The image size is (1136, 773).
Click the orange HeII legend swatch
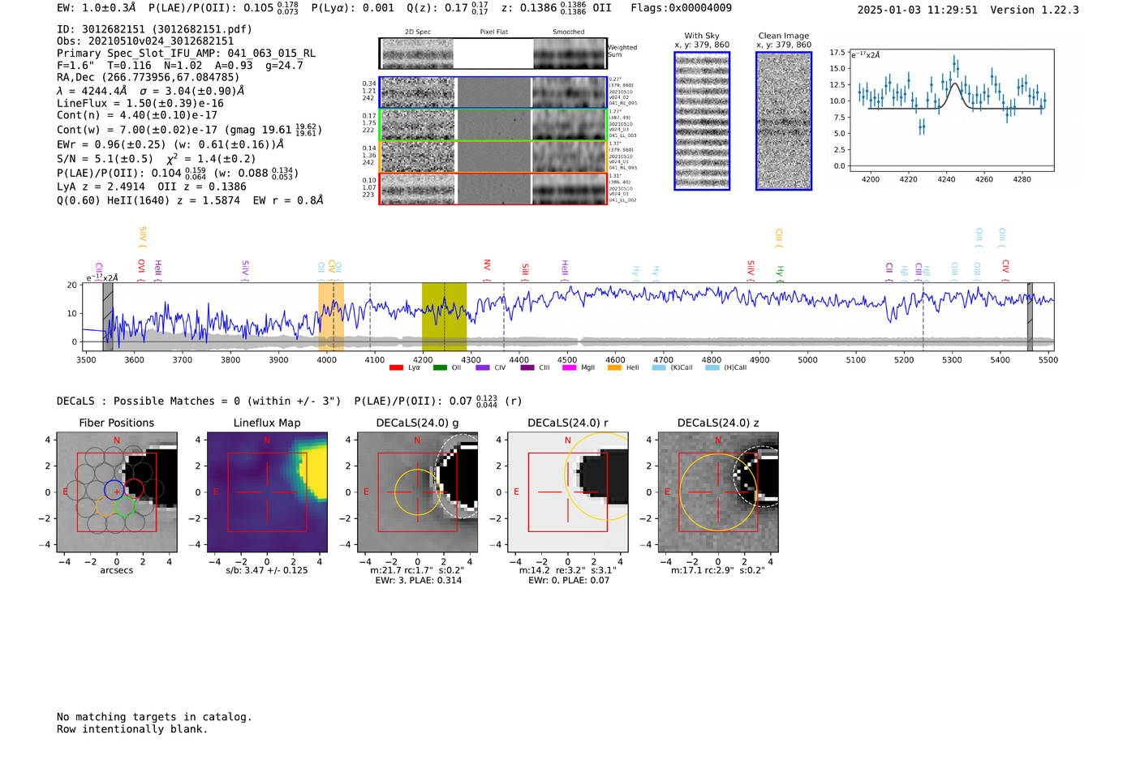pos(614,367)
